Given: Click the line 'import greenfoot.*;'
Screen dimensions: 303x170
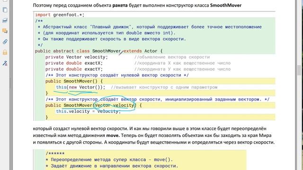Looking at the screenshot, I should pyautogui.click(x=60, y=15).
